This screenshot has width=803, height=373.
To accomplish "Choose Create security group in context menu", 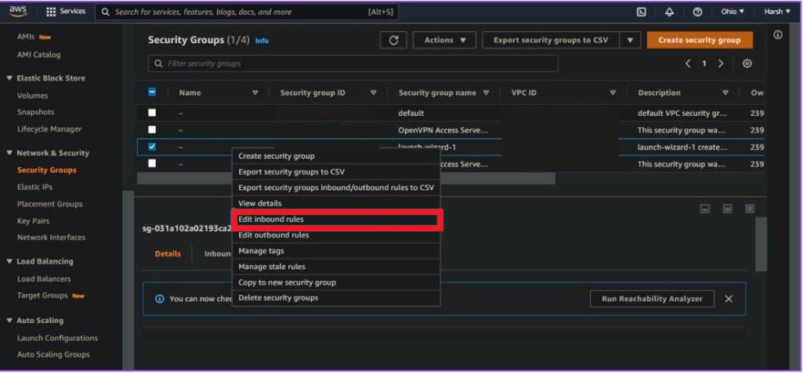I will 336,156.
